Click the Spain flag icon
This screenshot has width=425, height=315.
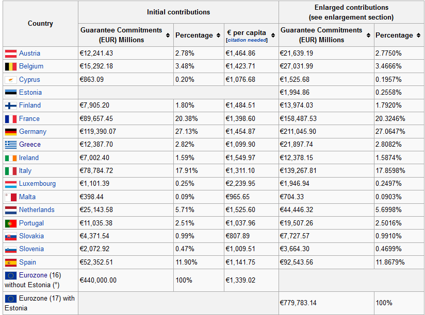click(x=11, y=262)
